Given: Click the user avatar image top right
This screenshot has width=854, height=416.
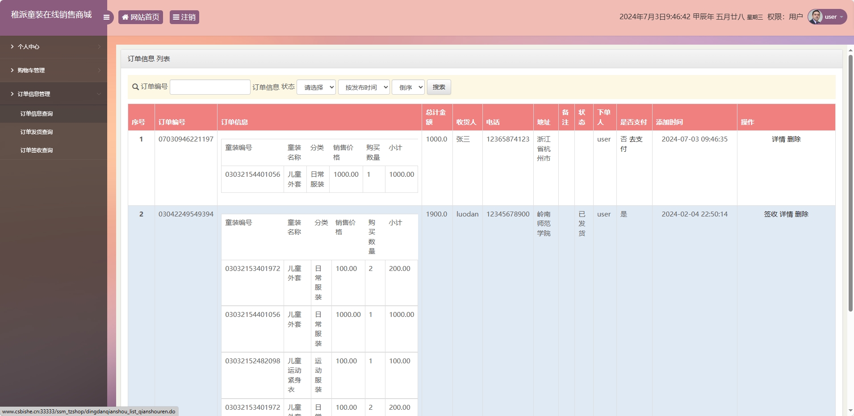Looking at the screenshot, I should coord(816,17).
